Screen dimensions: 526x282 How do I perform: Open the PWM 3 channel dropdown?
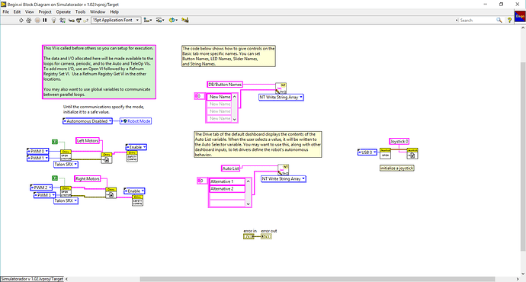click(x=45, y=195)
